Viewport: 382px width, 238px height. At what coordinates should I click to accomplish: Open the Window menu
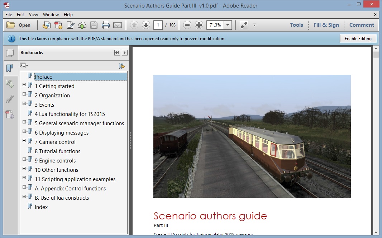click(51, 15)
